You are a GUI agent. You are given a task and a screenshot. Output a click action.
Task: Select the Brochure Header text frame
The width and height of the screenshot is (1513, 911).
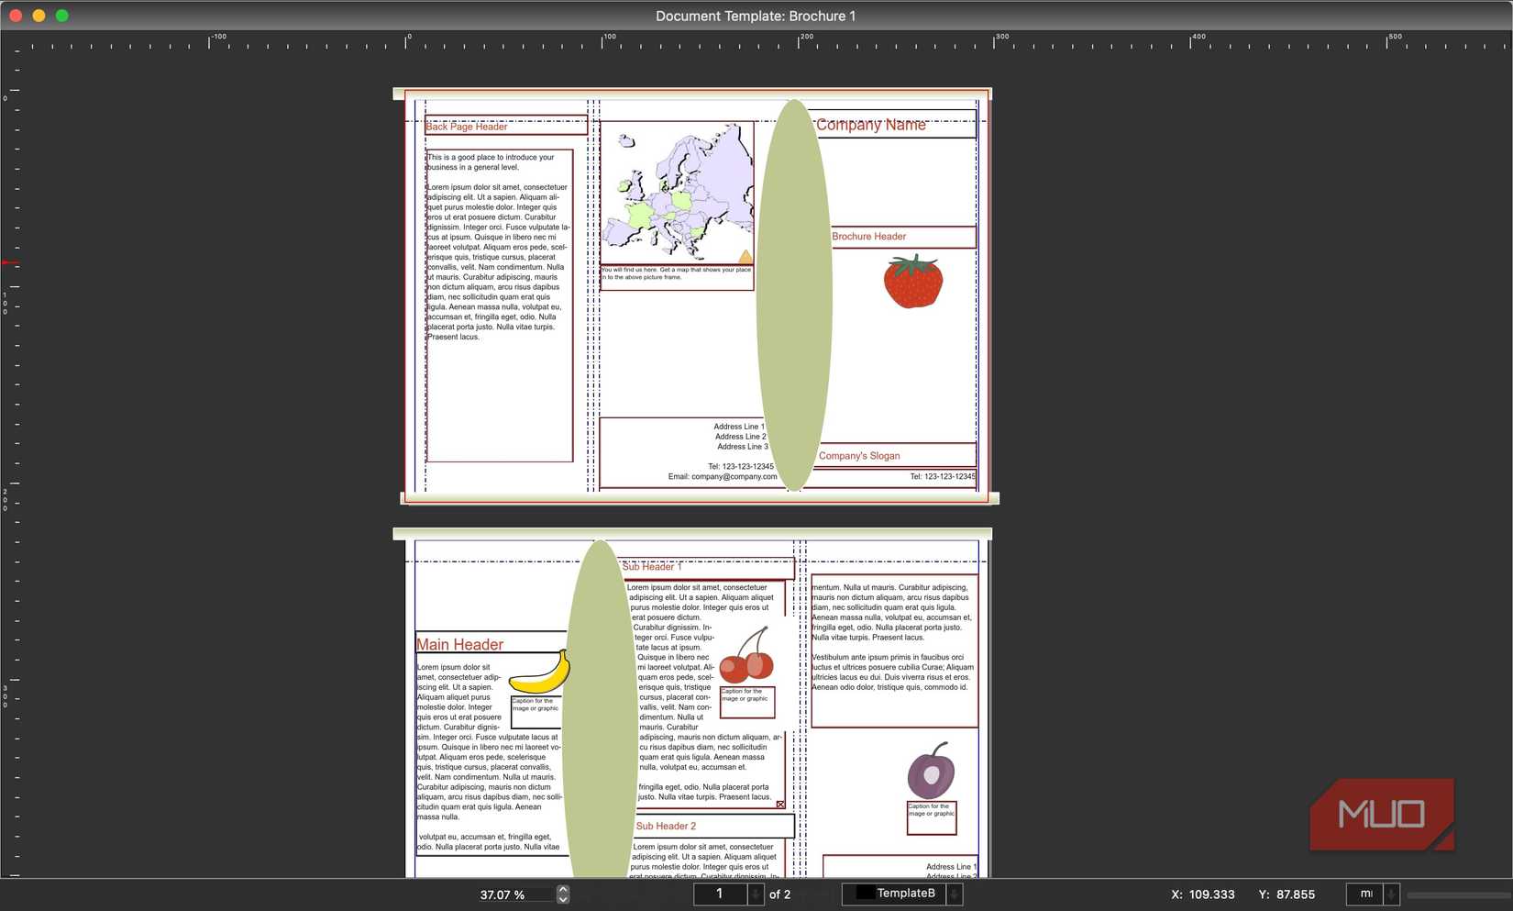pos(900,237)
